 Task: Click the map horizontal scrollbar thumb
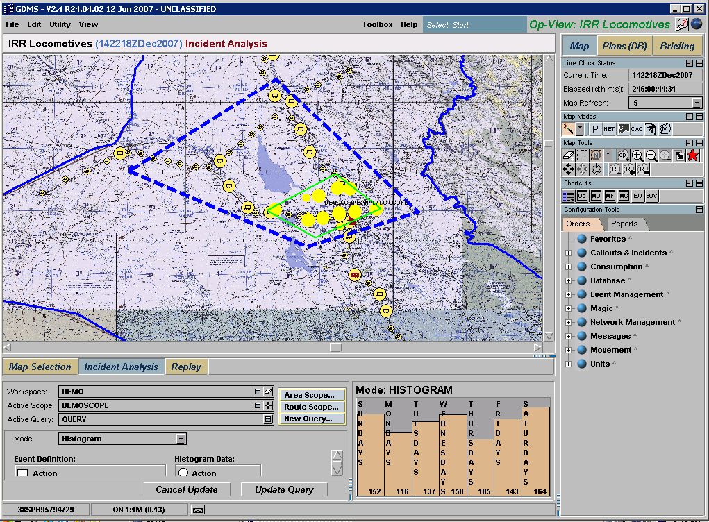click(x=335, y=347)
